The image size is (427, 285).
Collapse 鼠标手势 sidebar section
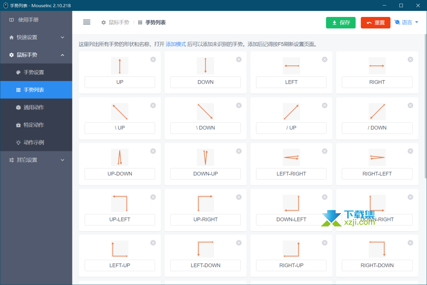(x=36, y=55)
